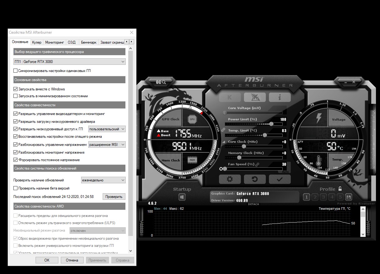This screenshot has height=274, width=380.
Task: Toggle Запускать вместе с Windows checkbox
Action: (x=16, y=89)
